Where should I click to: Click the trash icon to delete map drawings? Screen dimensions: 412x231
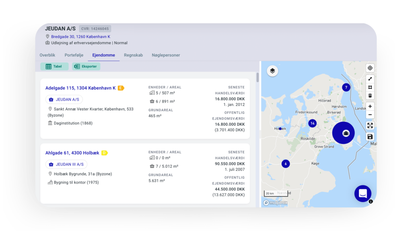tap(370, 95)
